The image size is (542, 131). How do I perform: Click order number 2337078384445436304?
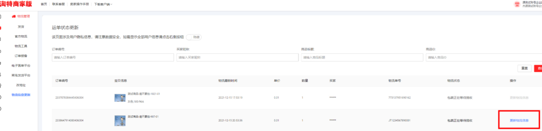click(69, 98)
